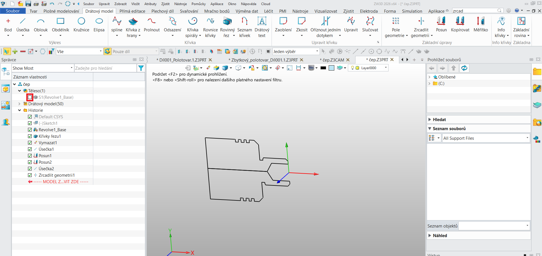Select the Úsečka line tool
542x256 pixels.
23,25
